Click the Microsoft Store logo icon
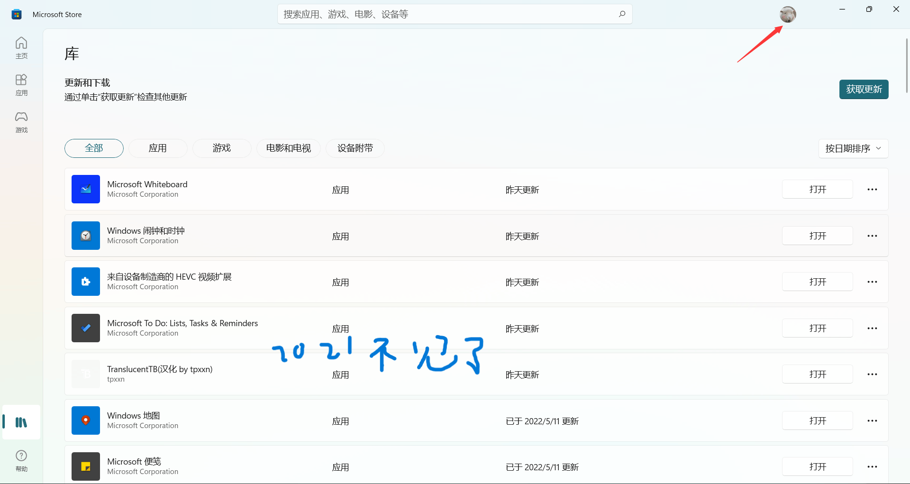This screenshot has height=484, width=910. point(17,14)
